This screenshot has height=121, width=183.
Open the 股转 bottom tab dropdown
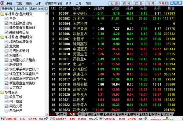point(134,114)
